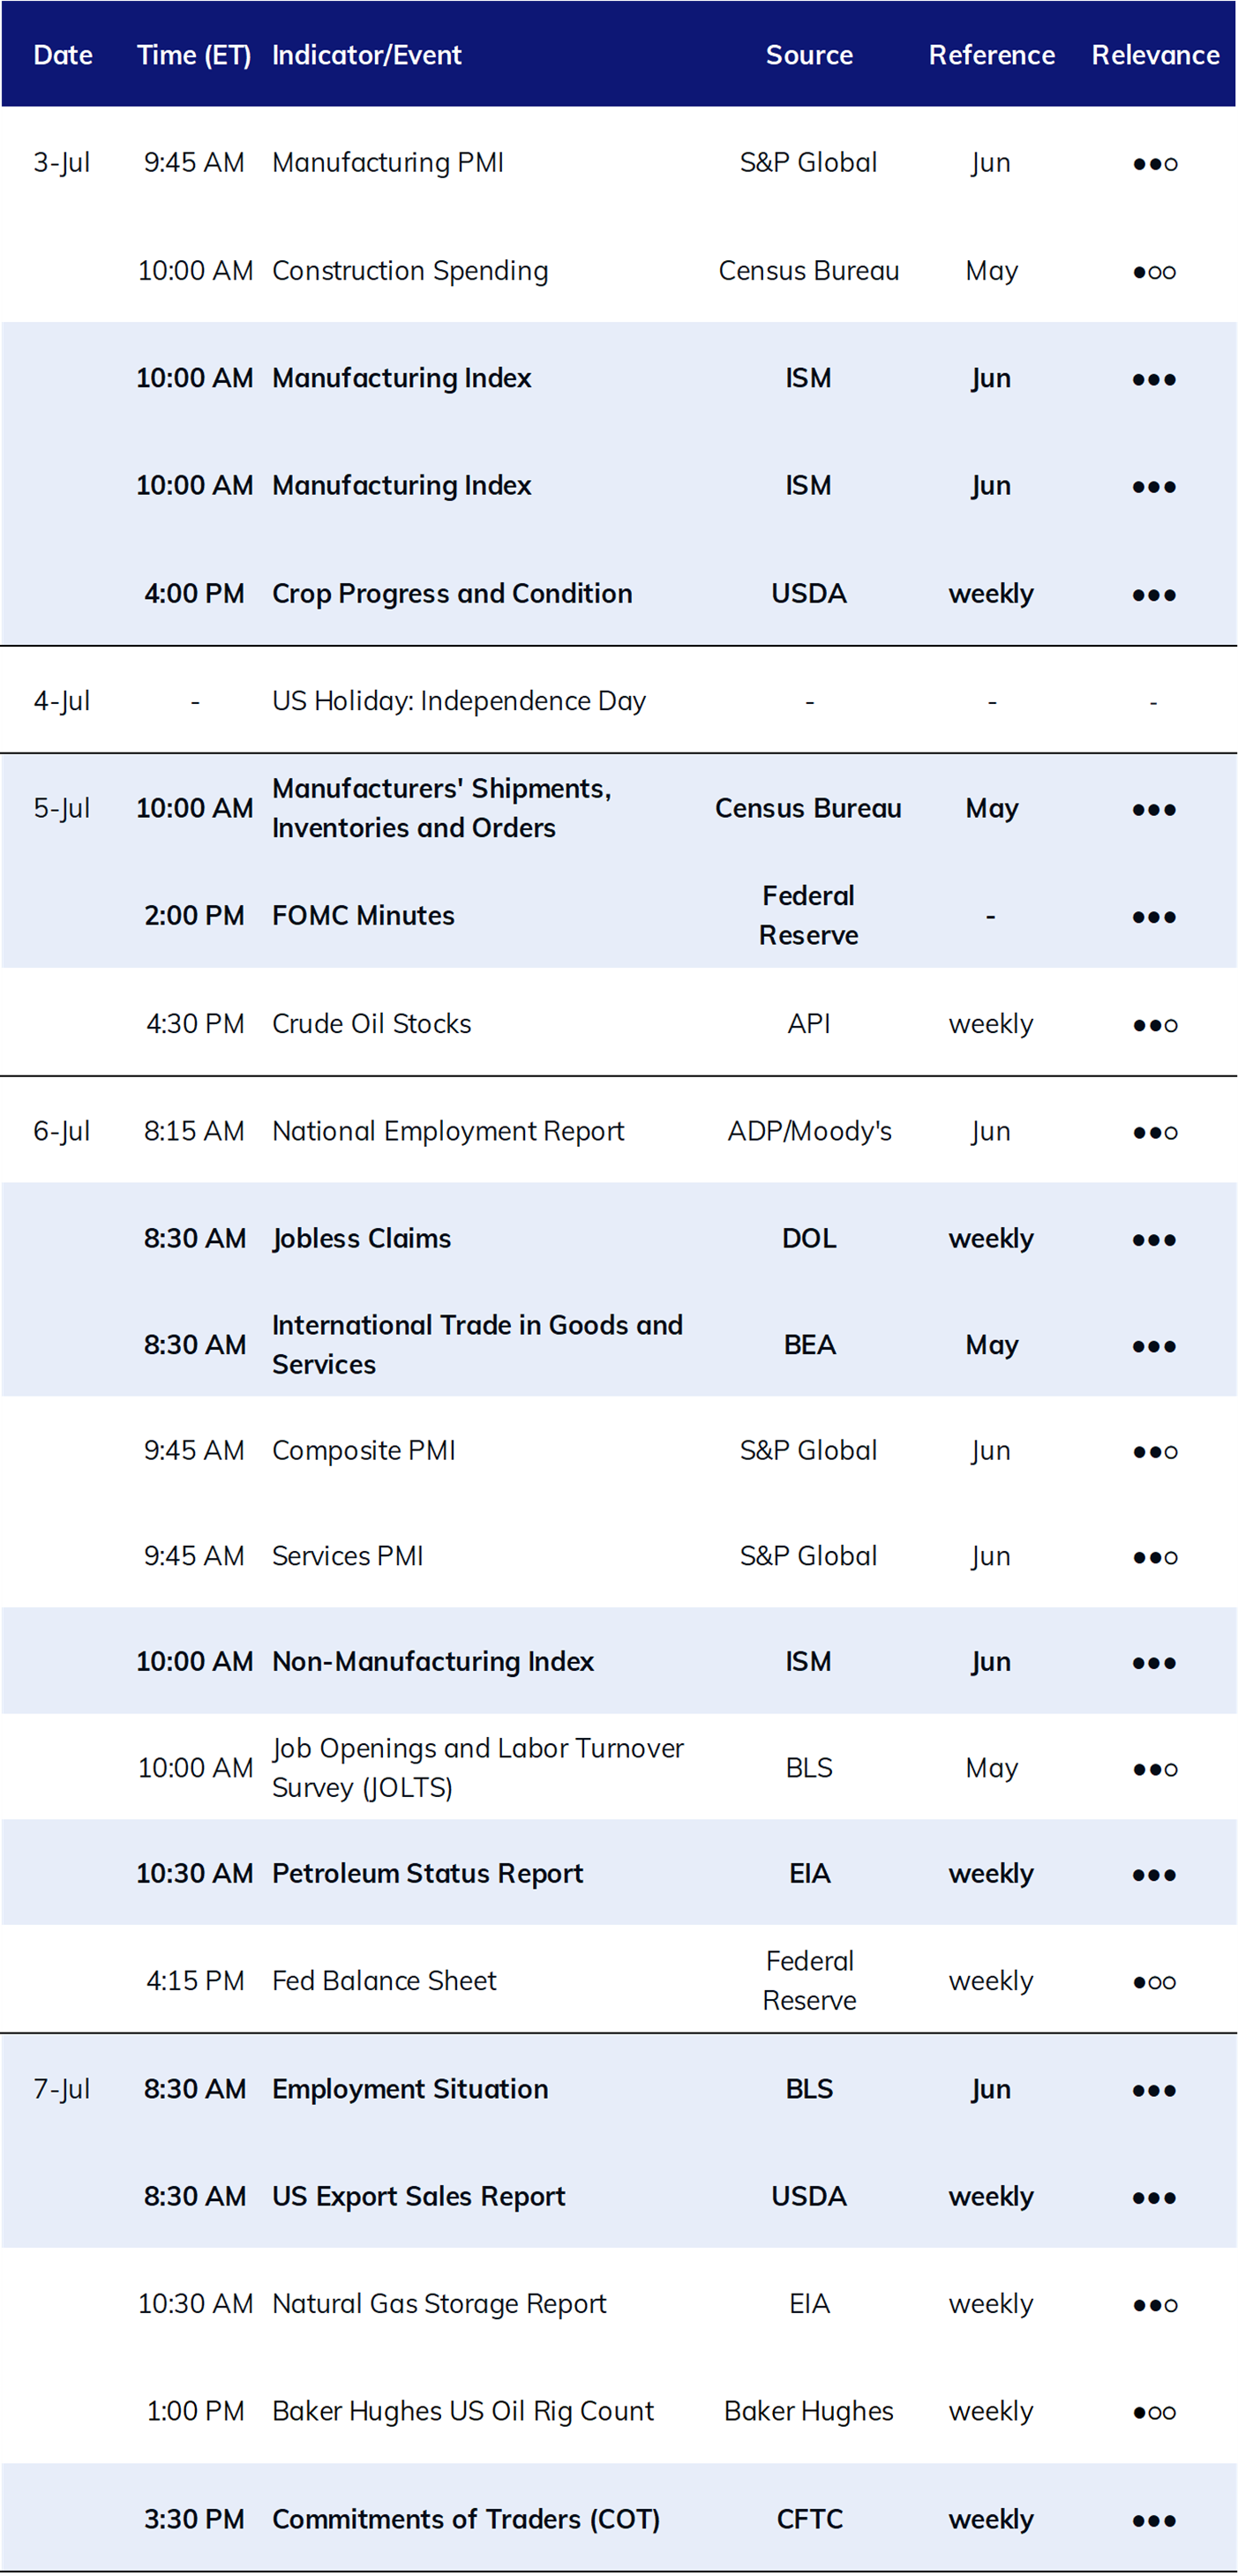Open the Employment Situation event

pos(410,2088)
